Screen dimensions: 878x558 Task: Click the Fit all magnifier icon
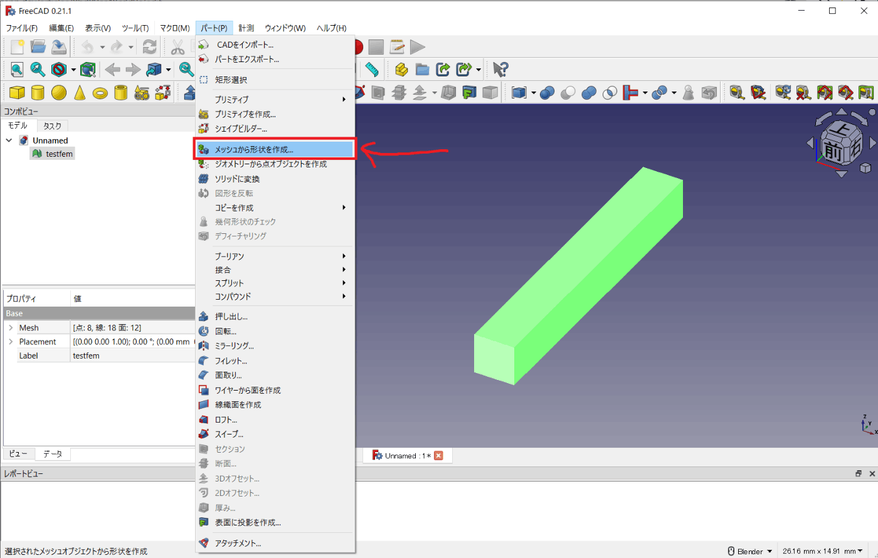[x=17, y=70]
